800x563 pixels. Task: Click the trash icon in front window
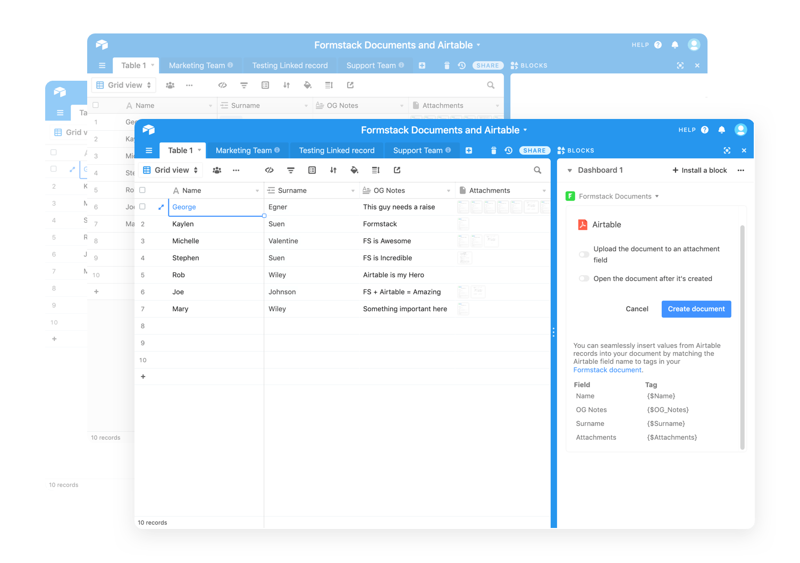click(493, 150)
